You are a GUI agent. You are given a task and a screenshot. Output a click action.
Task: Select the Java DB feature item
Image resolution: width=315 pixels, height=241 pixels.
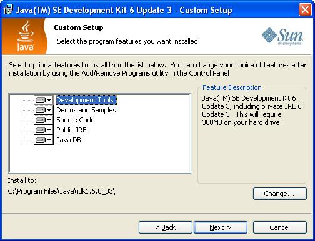pos(69,140)
